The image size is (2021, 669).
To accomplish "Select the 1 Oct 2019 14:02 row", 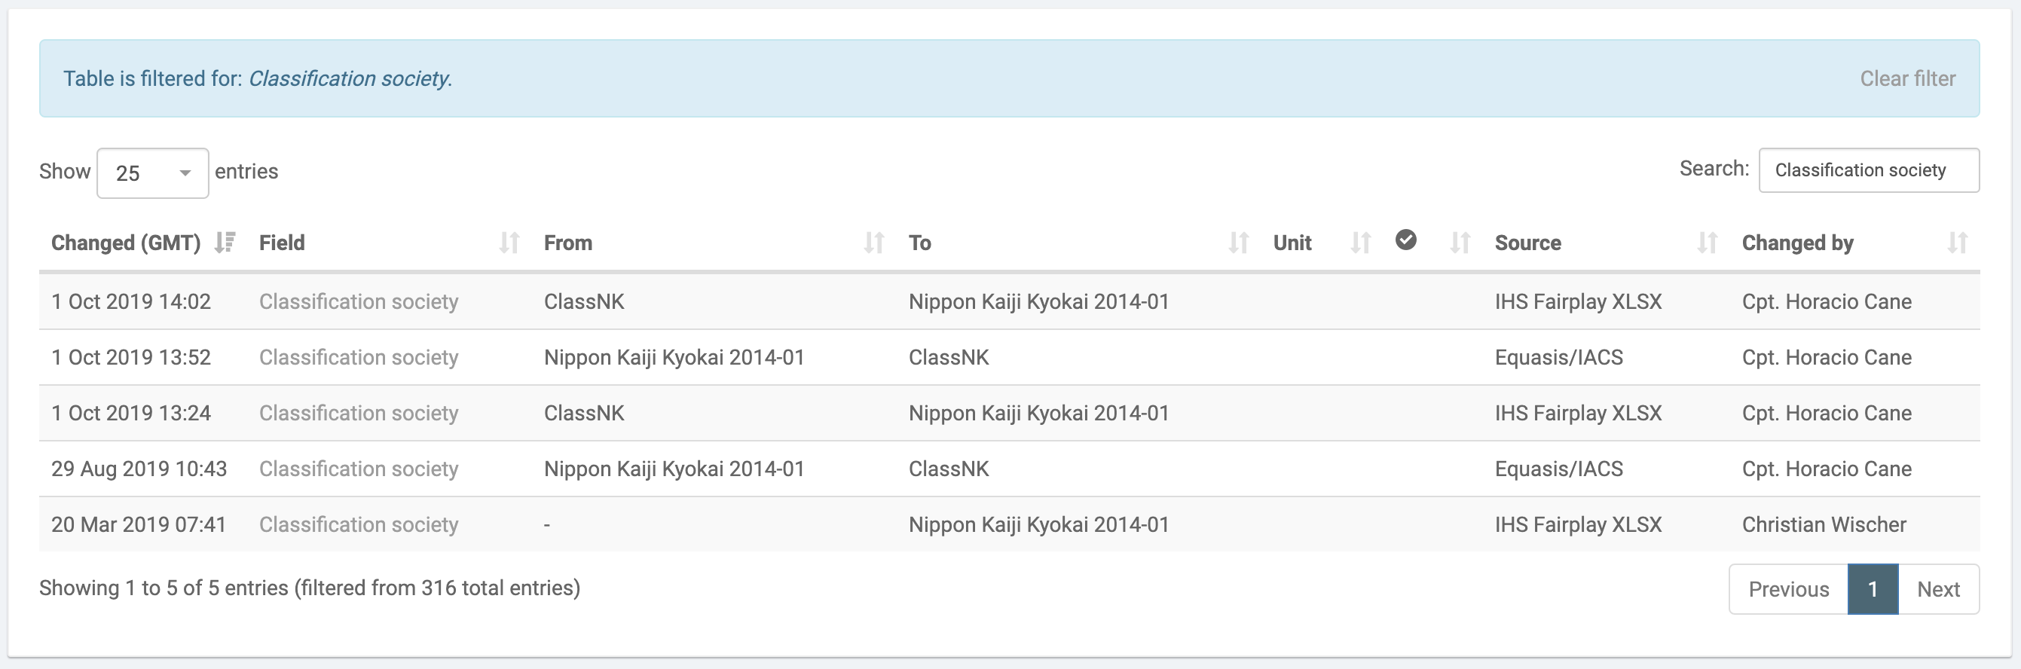I will [x=131, y=302].
